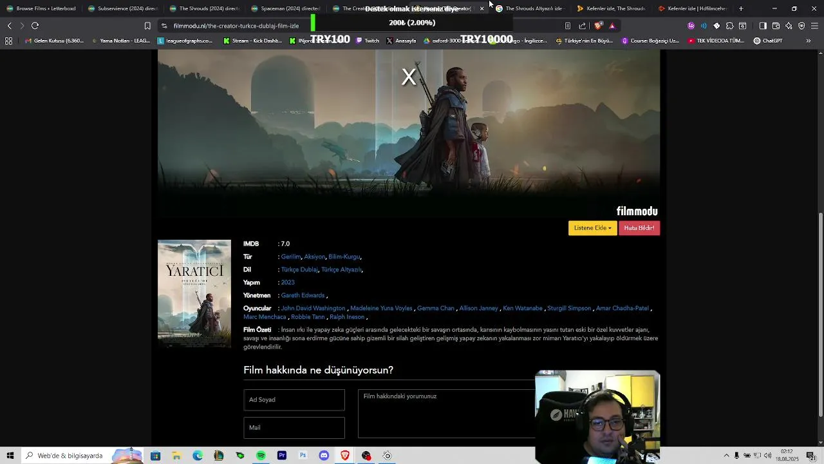Image resolution: width=824 pixels, height=464 pixels.
Task: Open director Gareth Edwards link
Action: (x=303, y=295)
